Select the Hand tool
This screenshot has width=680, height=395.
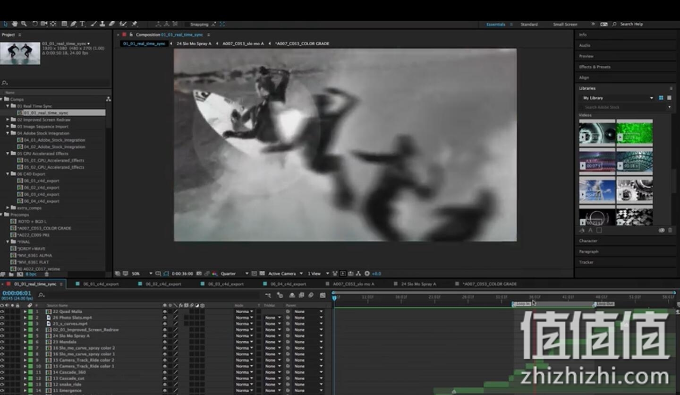[15, 24]
